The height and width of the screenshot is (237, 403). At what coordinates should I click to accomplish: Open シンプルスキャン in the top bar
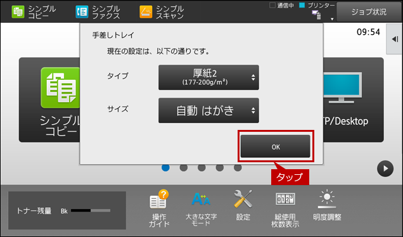point(162,12)
